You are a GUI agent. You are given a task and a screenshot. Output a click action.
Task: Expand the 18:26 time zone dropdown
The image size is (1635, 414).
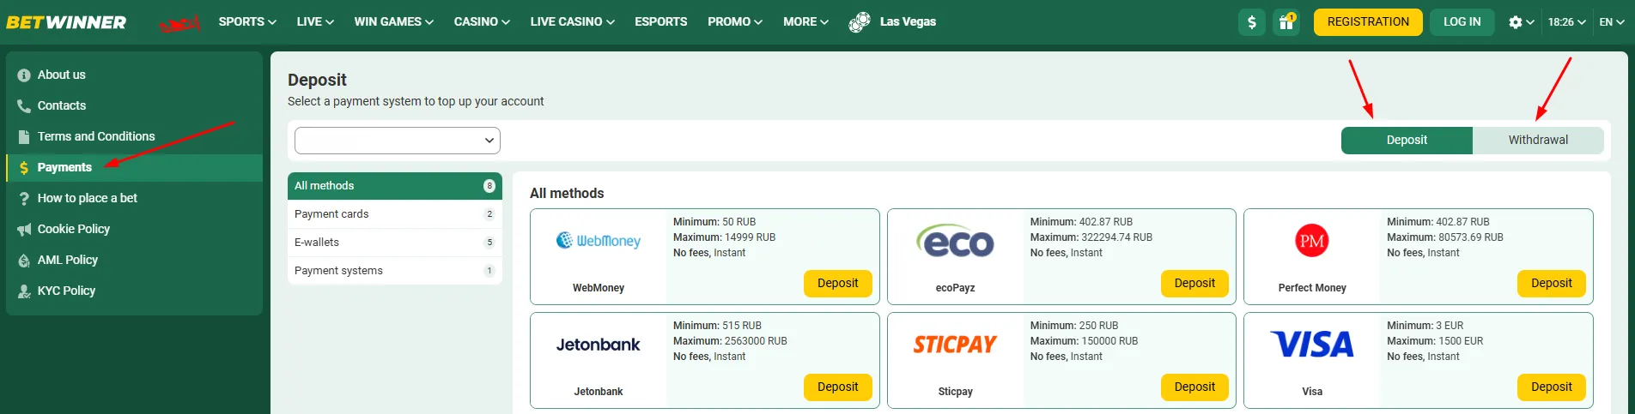point(1566,22)
